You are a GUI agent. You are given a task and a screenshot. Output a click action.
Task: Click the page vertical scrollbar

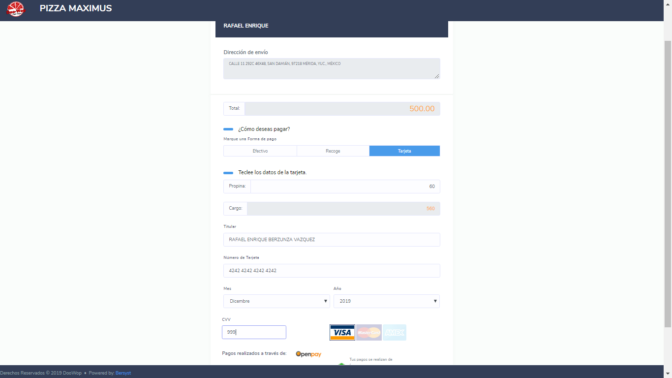point(668,182)
